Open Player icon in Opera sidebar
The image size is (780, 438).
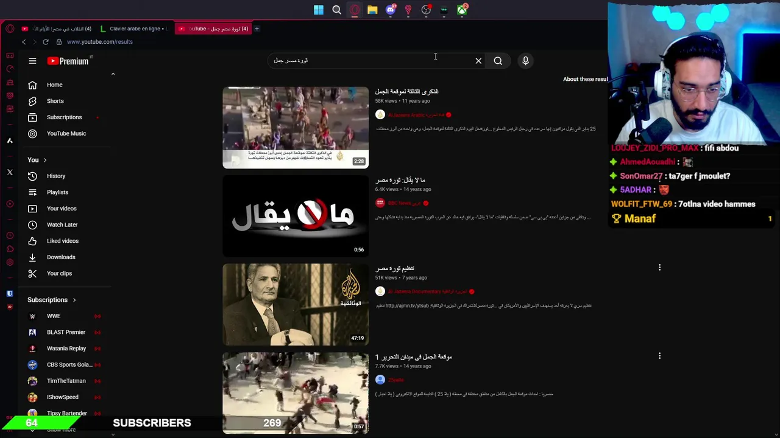(10, 204)
